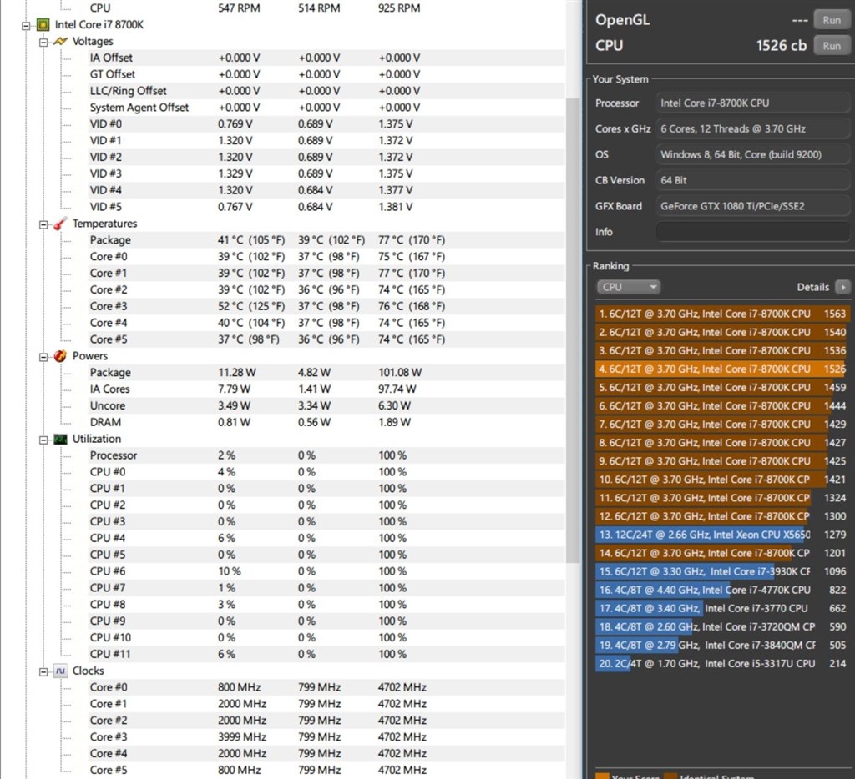Collapse the Utilization tree section
The height and width of the screenshot is (779, 855).
point(43,440)
